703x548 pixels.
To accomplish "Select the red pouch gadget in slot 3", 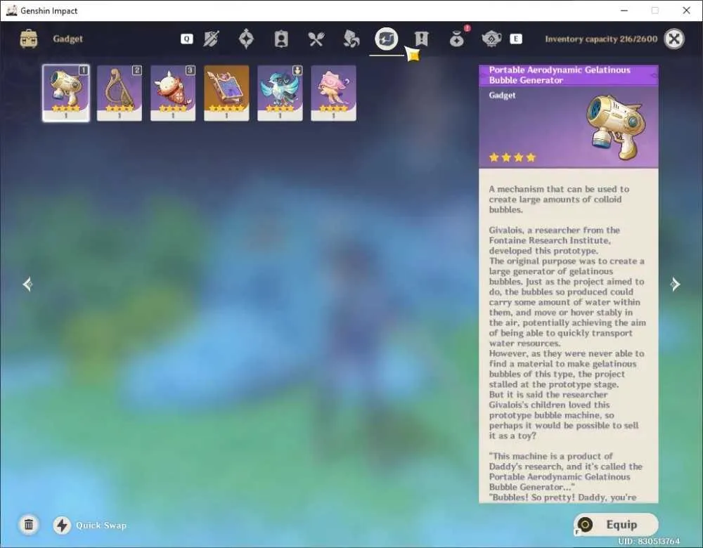I will pyautogui.click(x=173, y=93).
